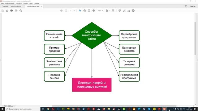Click the Способы монетизации сайта diamond
The width and height of the screenshot is (198, 111).
92,35
